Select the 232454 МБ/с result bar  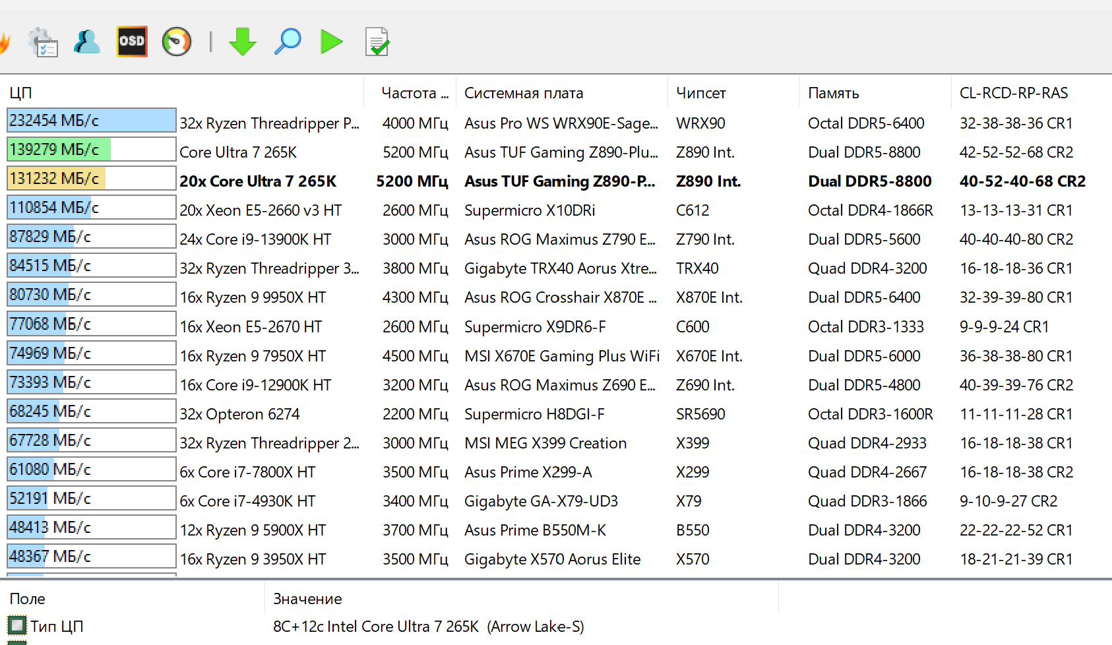(91, 121)
